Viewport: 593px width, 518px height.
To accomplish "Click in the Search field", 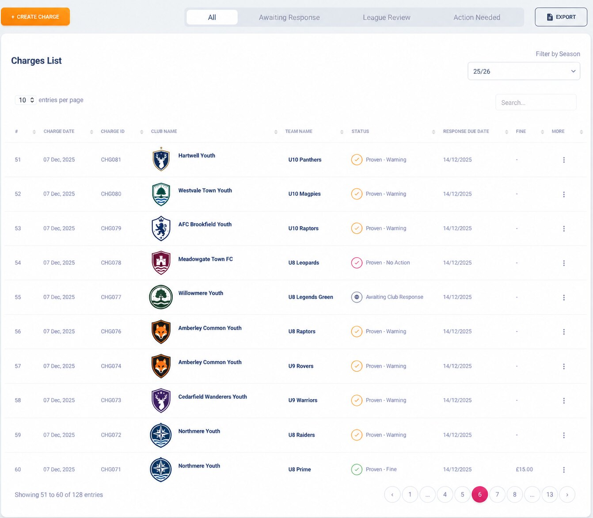I will point(536,103).
